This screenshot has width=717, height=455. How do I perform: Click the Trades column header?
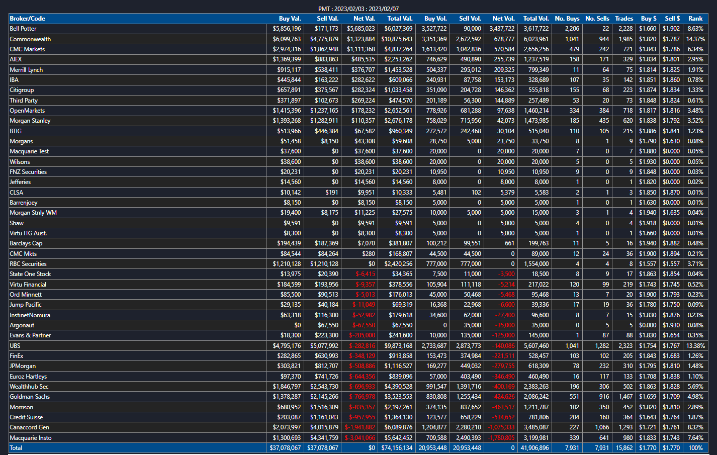pos(624,19)
